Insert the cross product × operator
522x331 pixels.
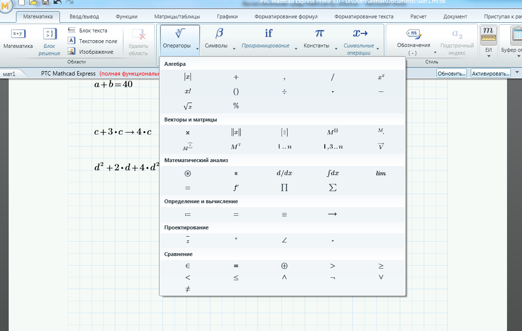[188, 132]
